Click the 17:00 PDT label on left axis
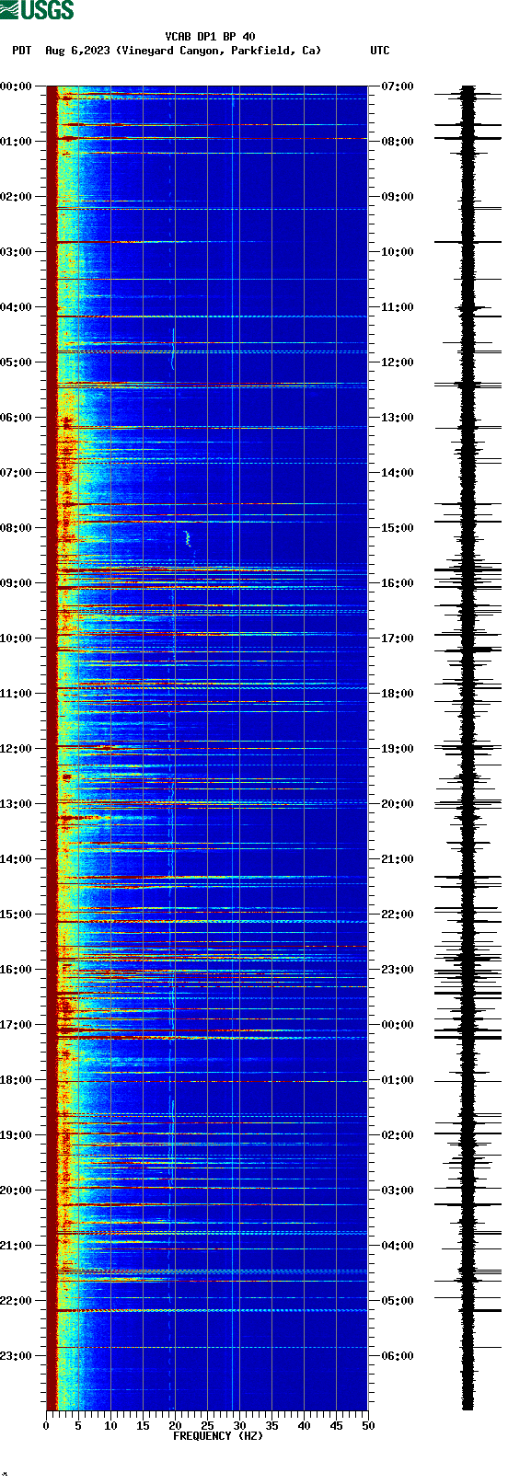The width and height of the screenshot is (508, 1484). click(x=16, y=1025)
